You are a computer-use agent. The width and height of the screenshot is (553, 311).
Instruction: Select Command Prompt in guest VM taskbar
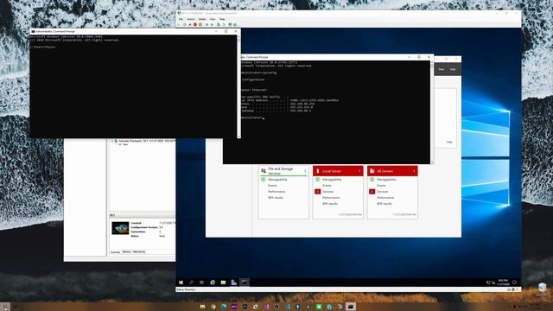point(245,282)
